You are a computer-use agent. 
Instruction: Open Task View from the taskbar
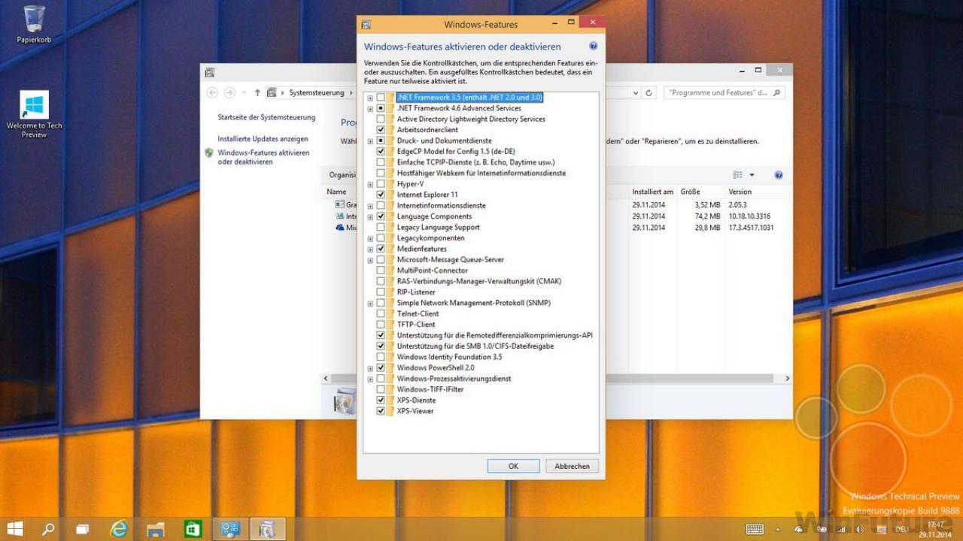pyautogui.click(x=83, y=529)
